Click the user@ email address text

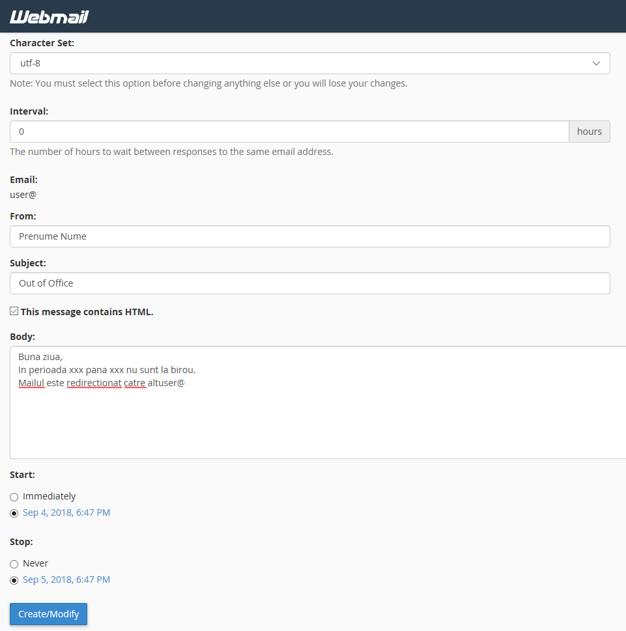[23, 194]
